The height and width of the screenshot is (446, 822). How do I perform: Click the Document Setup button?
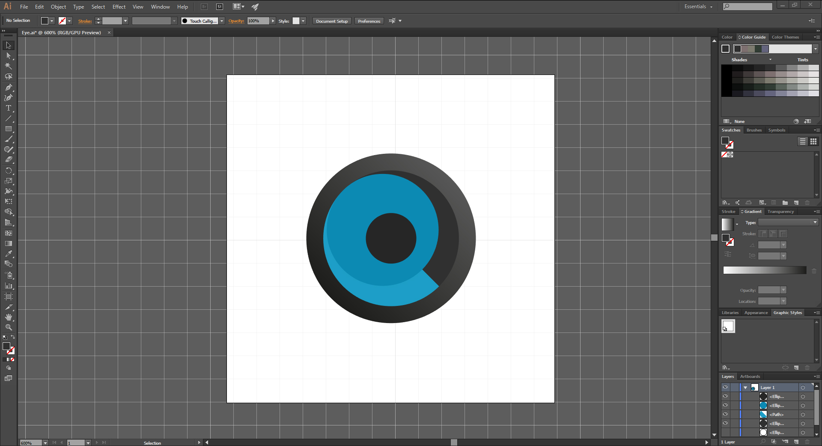point(332,21)
